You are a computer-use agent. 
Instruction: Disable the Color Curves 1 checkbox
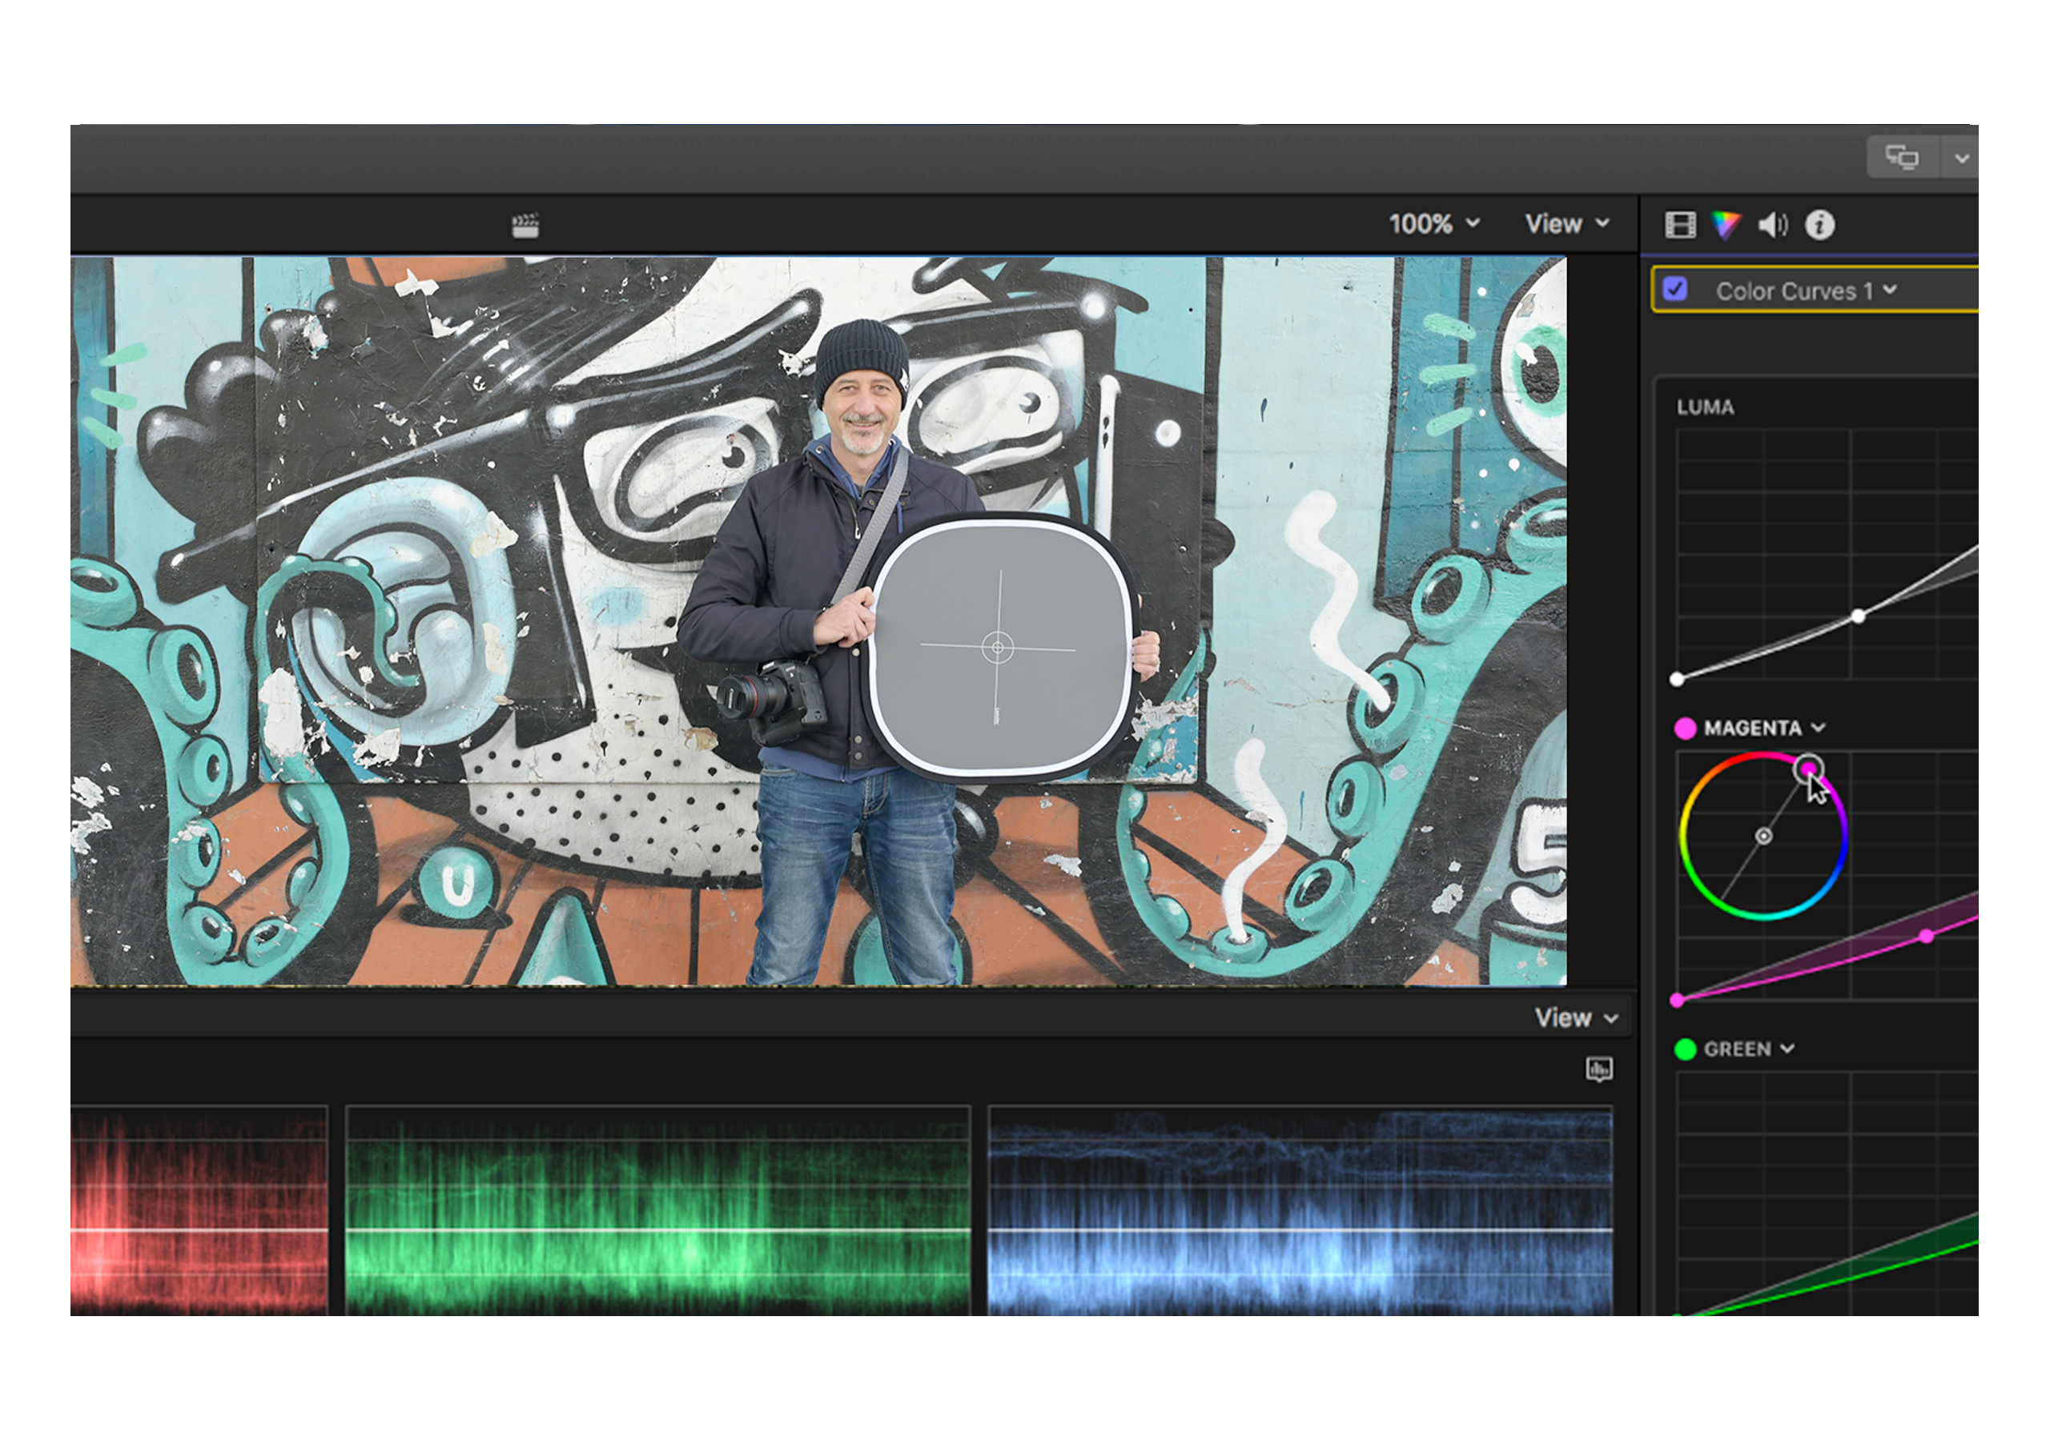pos(1675,289)
